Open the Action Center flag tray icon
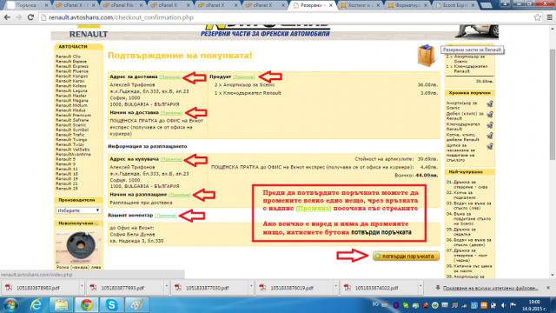Viewport: 556px width, 313px height. pos(513,305)
